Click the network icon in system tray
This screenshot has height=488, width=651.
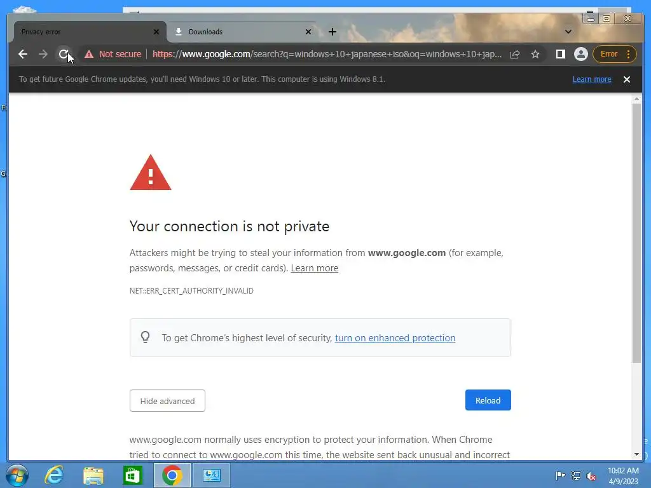pyautogui.click(x=576, y=475)
